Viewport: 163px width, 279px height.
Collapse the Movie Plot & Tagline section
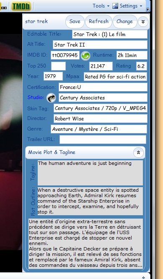click(138, 152)
